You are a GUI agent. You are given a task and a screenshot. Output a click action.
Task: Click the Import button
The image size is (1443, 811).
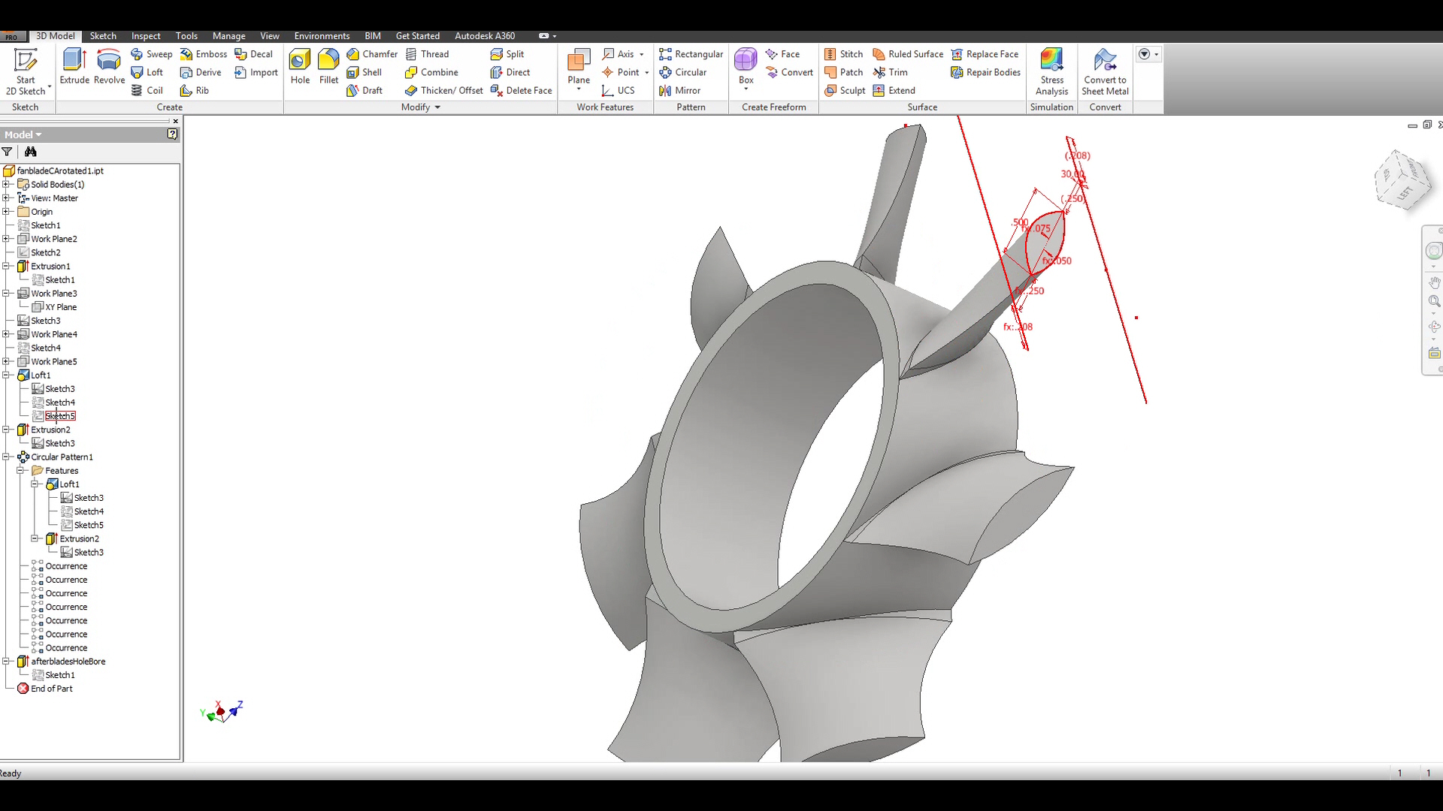(256, 72)
